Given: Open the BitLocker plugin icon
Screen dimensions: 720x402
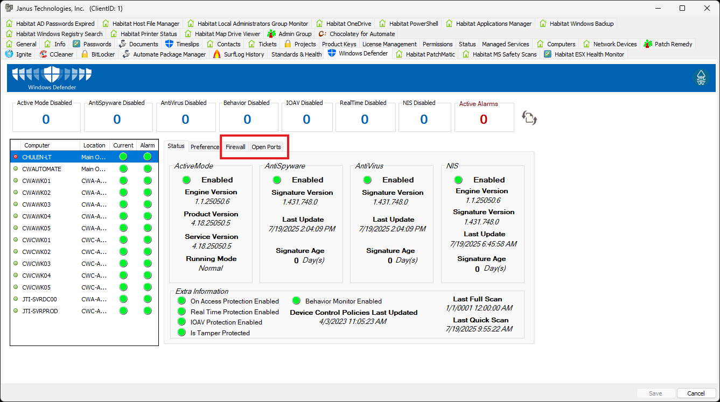Looking at the screenshot, I should coord(86,54).
